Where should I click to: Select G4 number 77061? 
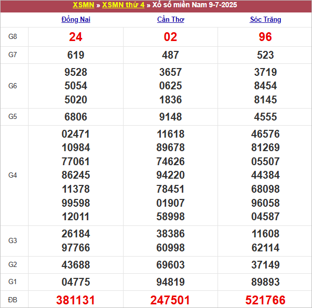pos(76,161)
